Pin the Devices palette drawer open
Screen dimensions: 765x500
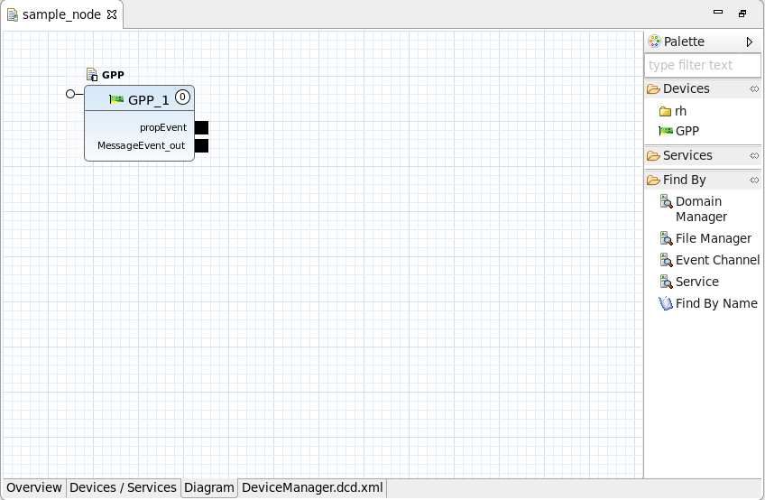753,89
